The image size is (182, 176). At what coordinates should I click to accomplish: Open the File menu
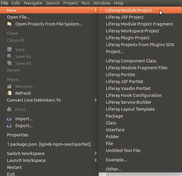point(4,3)
